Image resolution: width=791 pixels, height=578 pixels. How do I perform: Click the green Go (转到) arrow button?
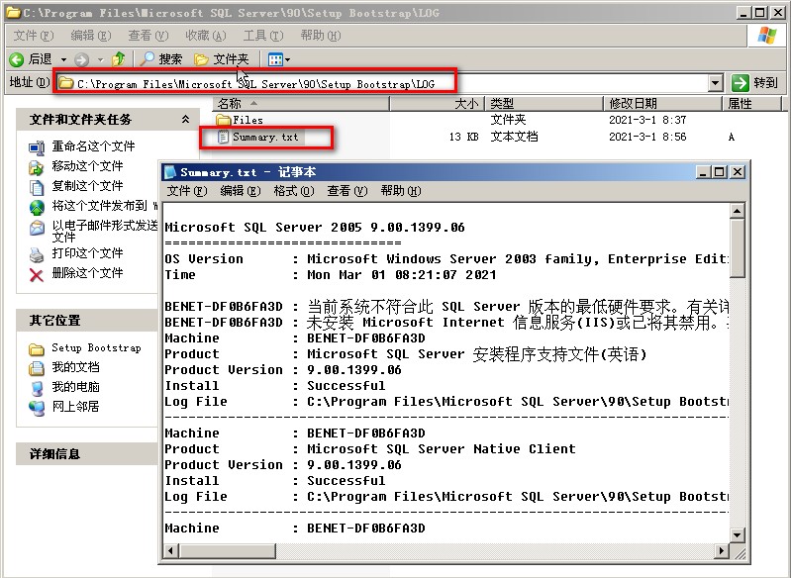coord(741,83)
